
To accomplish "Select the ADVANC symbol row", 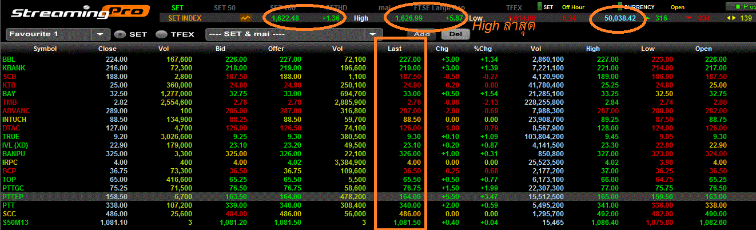I will pos(378,110).
